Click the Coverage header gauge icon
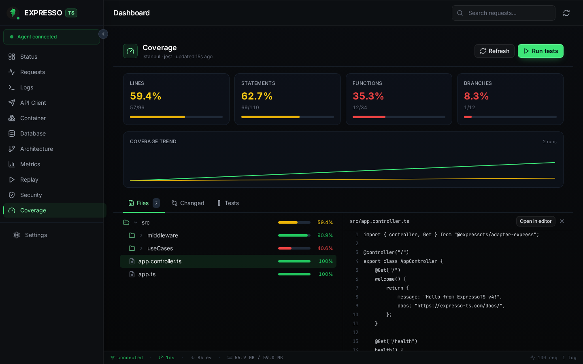Image resolution: width=583 pixels, height=364 pixels. 130,51
